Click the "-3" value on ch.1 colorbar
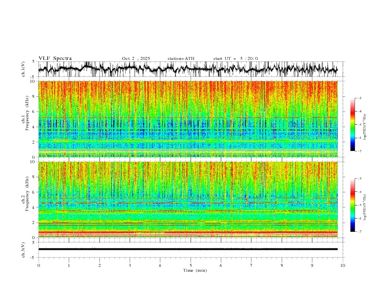The image size is (386, 298). (360, 98)
